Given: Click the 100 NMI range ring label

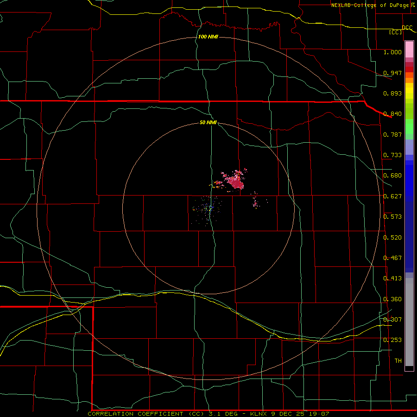Looking at the screenshot, I should pyautogui.click(x=208, y=37).
